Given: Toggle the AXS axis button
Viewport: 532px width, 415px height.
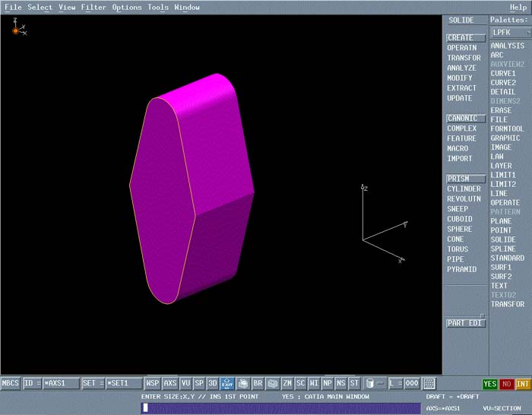Looking at the screenshot, I should coord(170,383).
